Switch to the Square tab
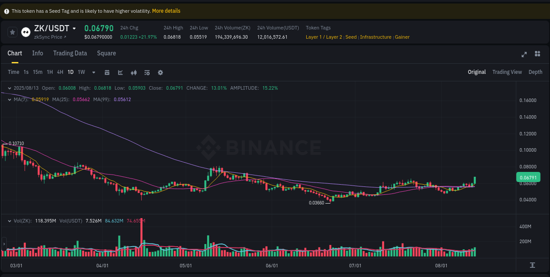The image size is (550, 277). tap(106, 53)
